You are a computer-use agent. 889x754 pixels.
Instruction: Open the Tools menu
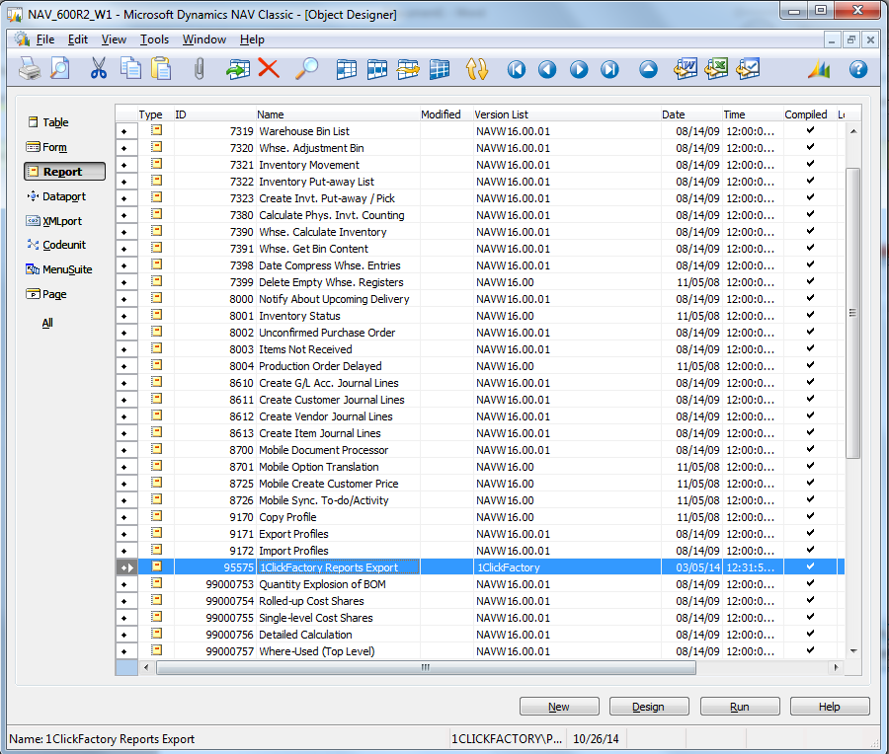[x=154, y=39]
